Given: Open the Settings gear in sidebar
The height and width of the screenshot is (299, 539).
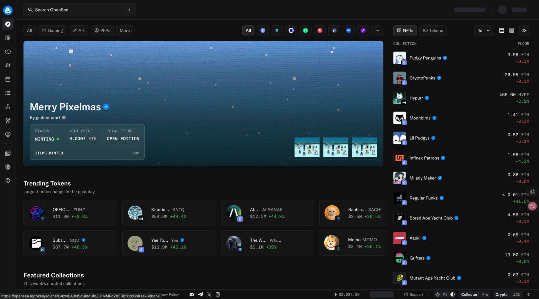Looking at the screenshot, I should (x=8, y=167).
